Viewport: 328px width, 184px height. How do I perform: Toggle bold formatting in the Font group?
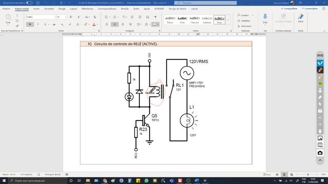(30, 25)
